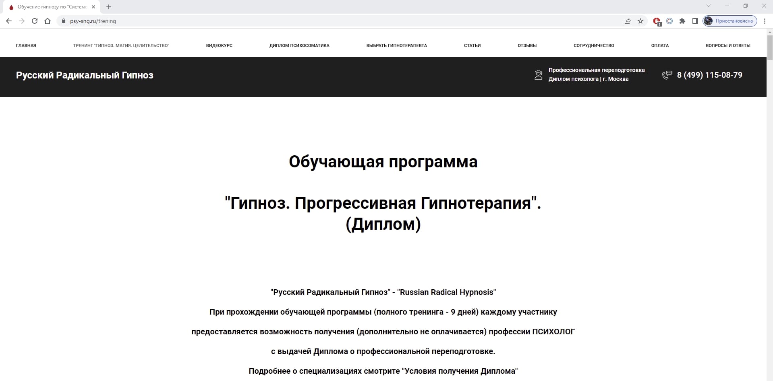This screenshot has height=381, width=773.
Task: Open the ОТЗЫВЫ menu item
Action: tap(527, 45)
